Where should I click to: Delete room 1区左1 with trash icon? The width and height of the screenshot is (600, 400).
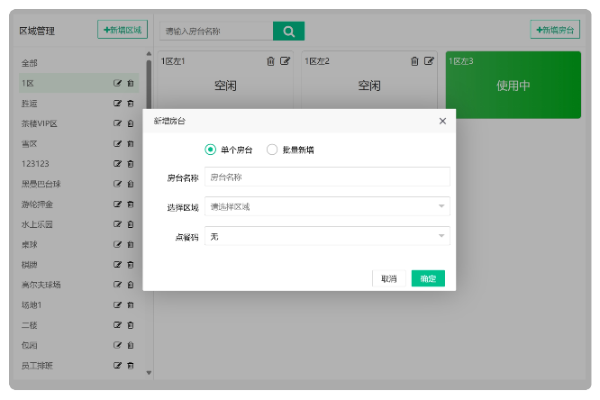[271, 61]
